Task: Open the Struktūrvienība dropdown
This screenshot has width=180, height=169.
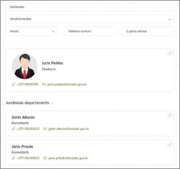Action: click(90, 19)
